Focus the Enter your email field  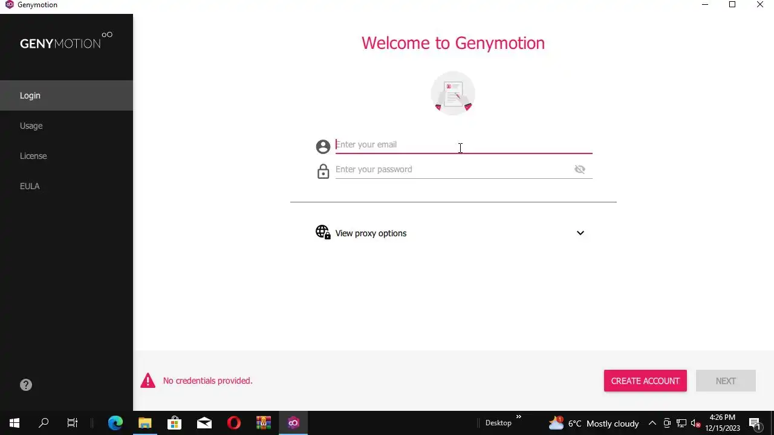point(464,144)
